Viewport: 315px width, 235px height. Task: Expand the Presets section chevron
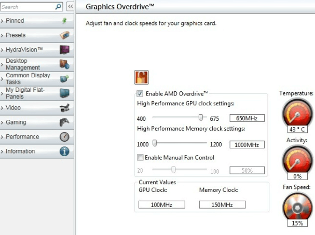[2, 35]
